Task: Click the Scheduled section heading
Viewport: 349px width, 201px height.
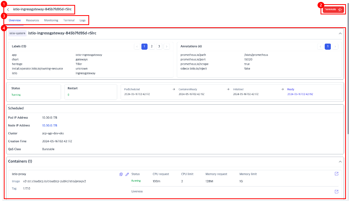Action: click(16, 108)
